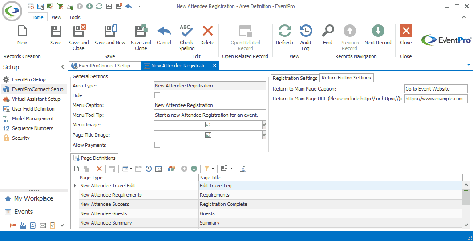The height and width of the screenshot is (241, 473).
Task: Toggle the Allow Payments checkbox
Action: [157, 145]
